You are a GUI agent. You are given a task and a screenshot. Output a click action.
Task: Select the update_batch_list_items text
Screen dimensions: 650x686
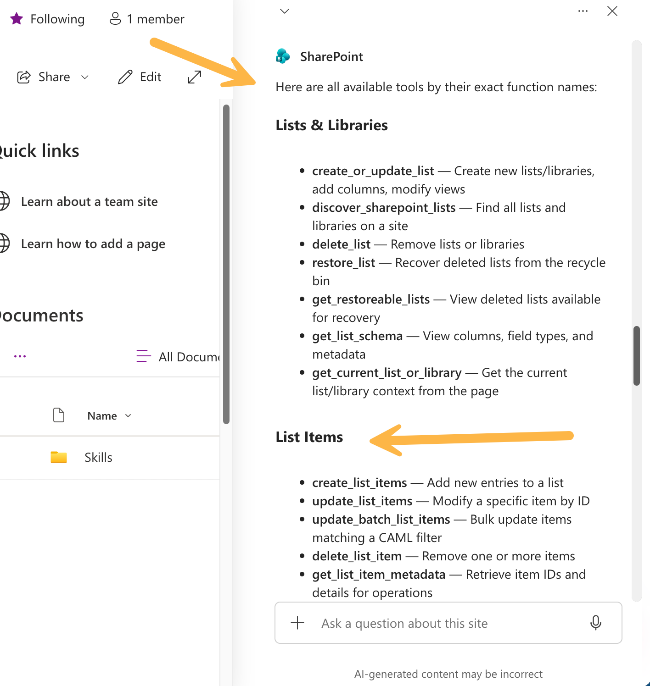381,520
